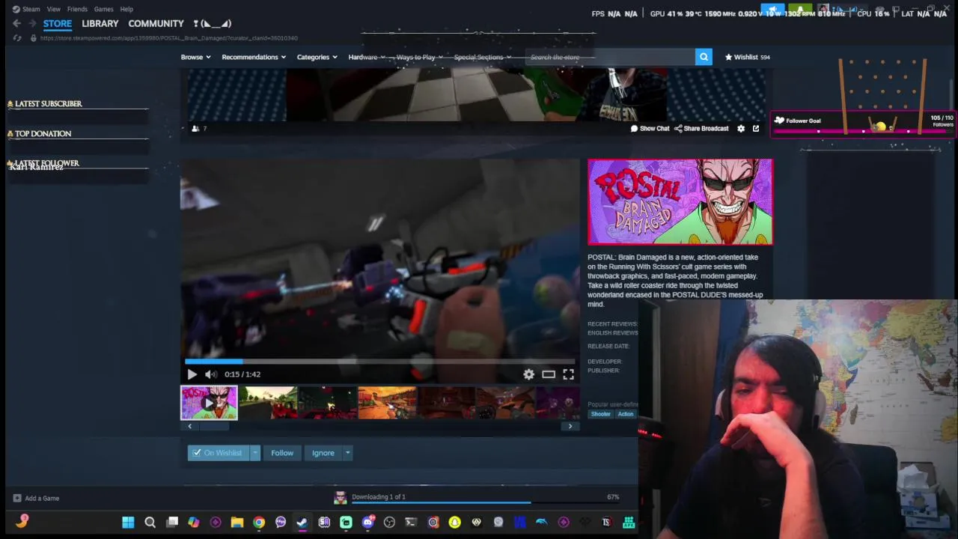The image size is (958, 539).
Task: Open the Games menu
Action: tap(103, 9)
